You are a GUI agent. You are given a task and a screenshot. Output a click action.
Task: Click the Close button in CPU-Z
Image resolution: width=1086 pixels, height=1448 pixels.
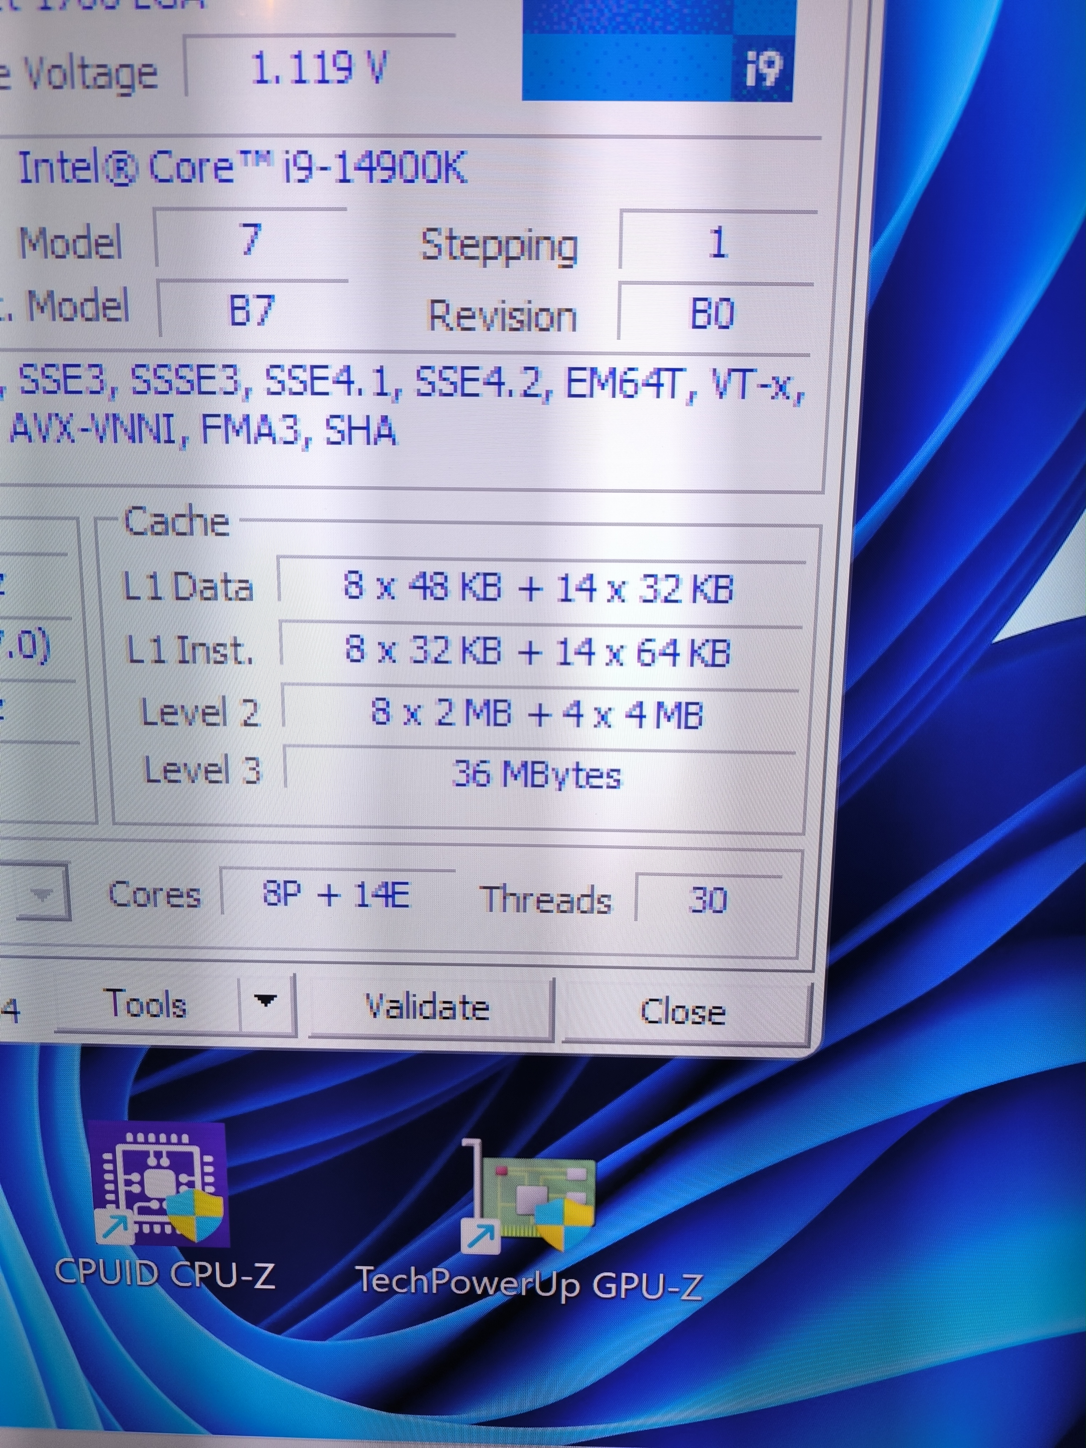tap(683, 1011)
